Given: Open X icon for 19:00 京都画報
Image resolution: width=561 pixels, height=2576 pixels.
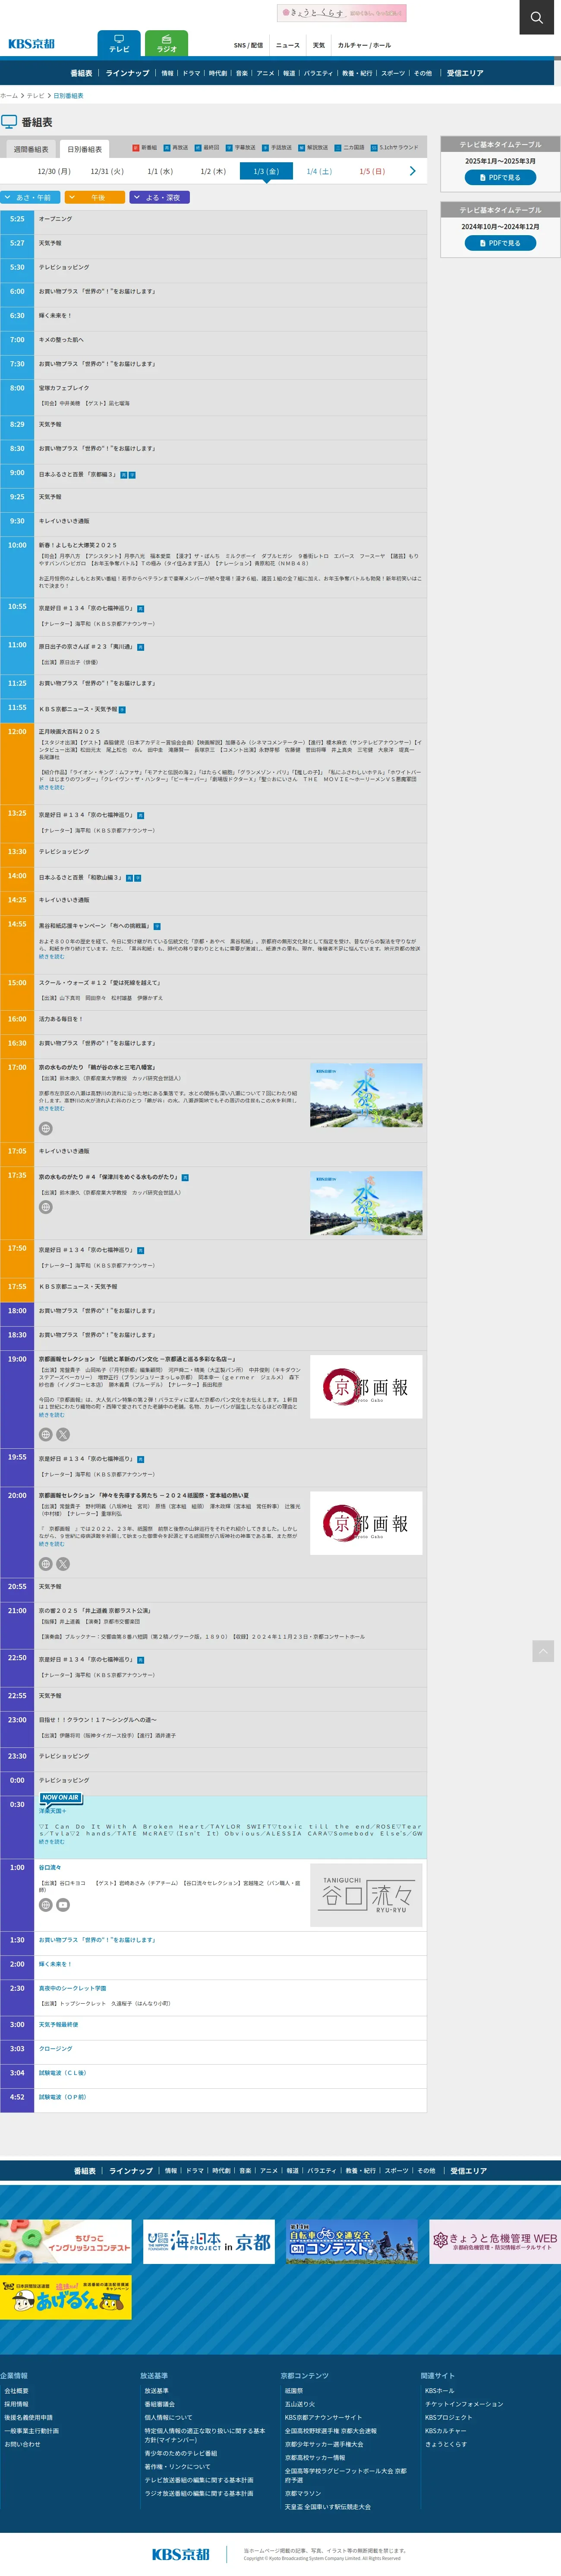Looking at the screenshot, I should click(x=63, y=1434).
